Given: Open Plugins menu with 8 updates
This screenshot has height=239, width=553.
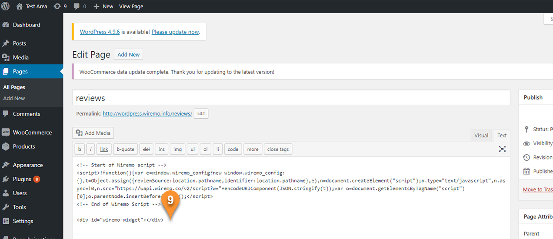Looking at the screenshot, I should tap(31, 179).
